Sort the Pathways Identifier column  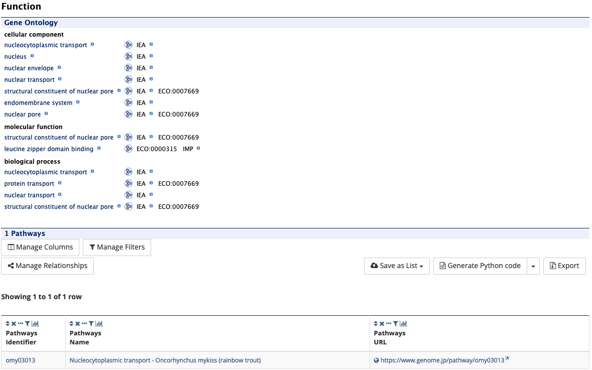(8, 323)
